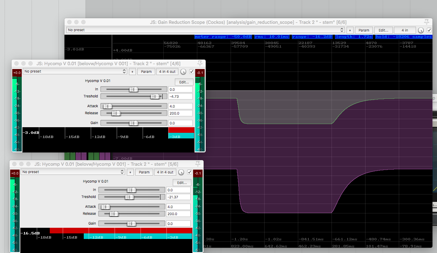This screenshot has width=437, height=253.
Task: Click the plus preset button in Gain Reduction Scope
Action: 350,30
